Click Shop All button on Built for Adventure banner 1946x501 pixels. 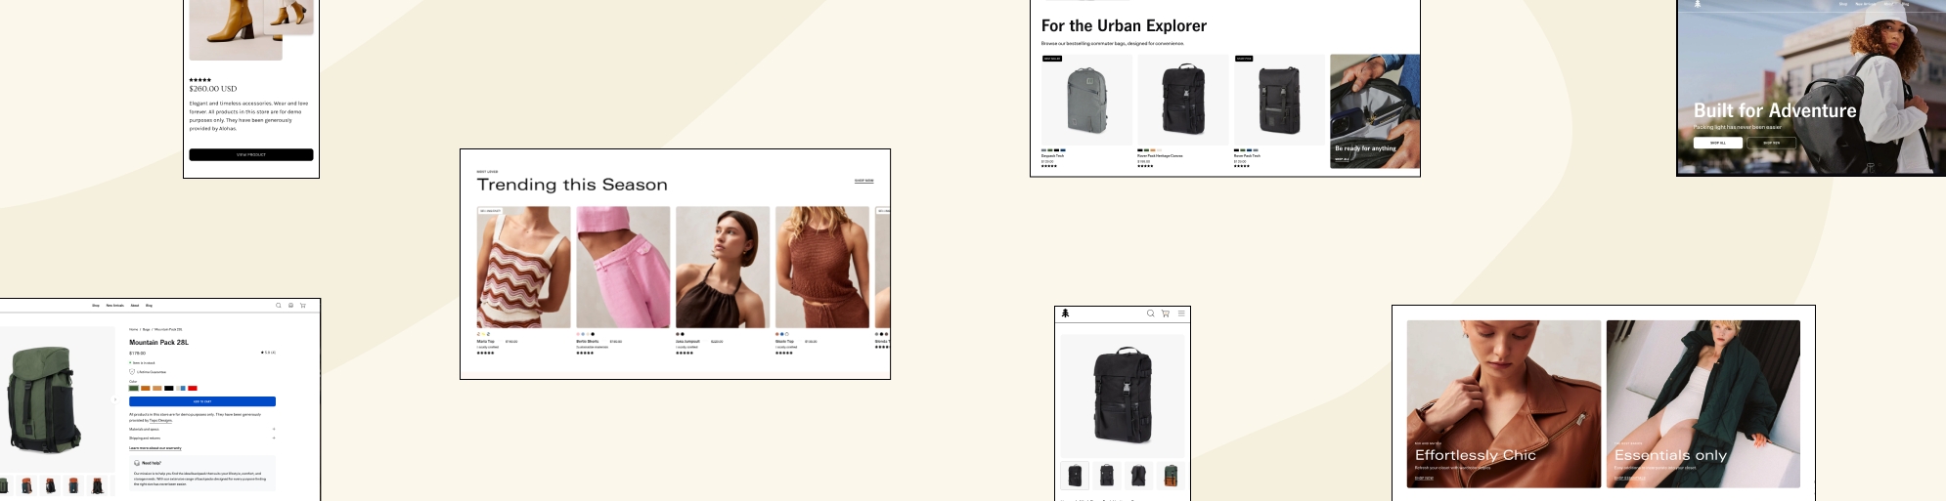coord(1718,143)
